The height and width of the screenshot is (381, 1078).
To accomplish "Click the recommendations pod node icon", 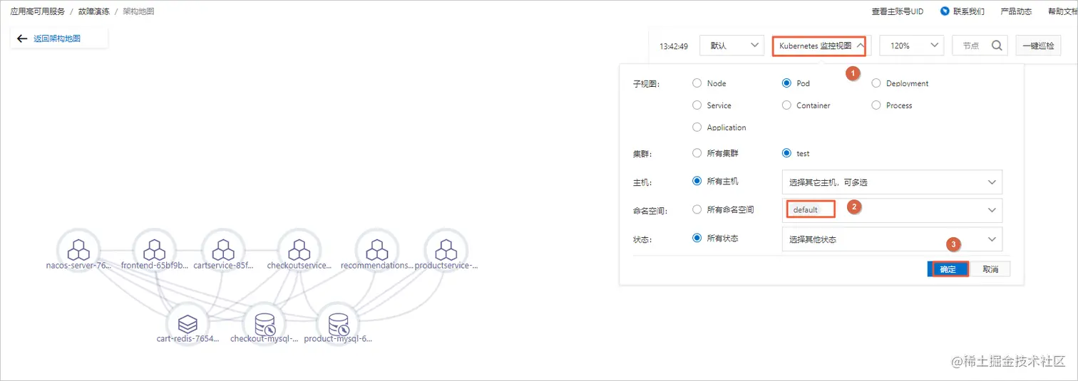I will pyautogui.click(x=376, y=250).
